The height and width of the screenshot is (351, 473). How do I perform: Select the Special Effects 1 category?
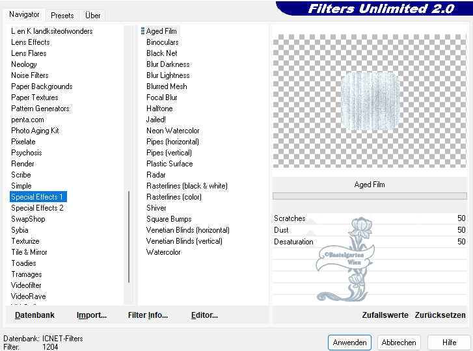pyautogui.click(x=38, y=197)
